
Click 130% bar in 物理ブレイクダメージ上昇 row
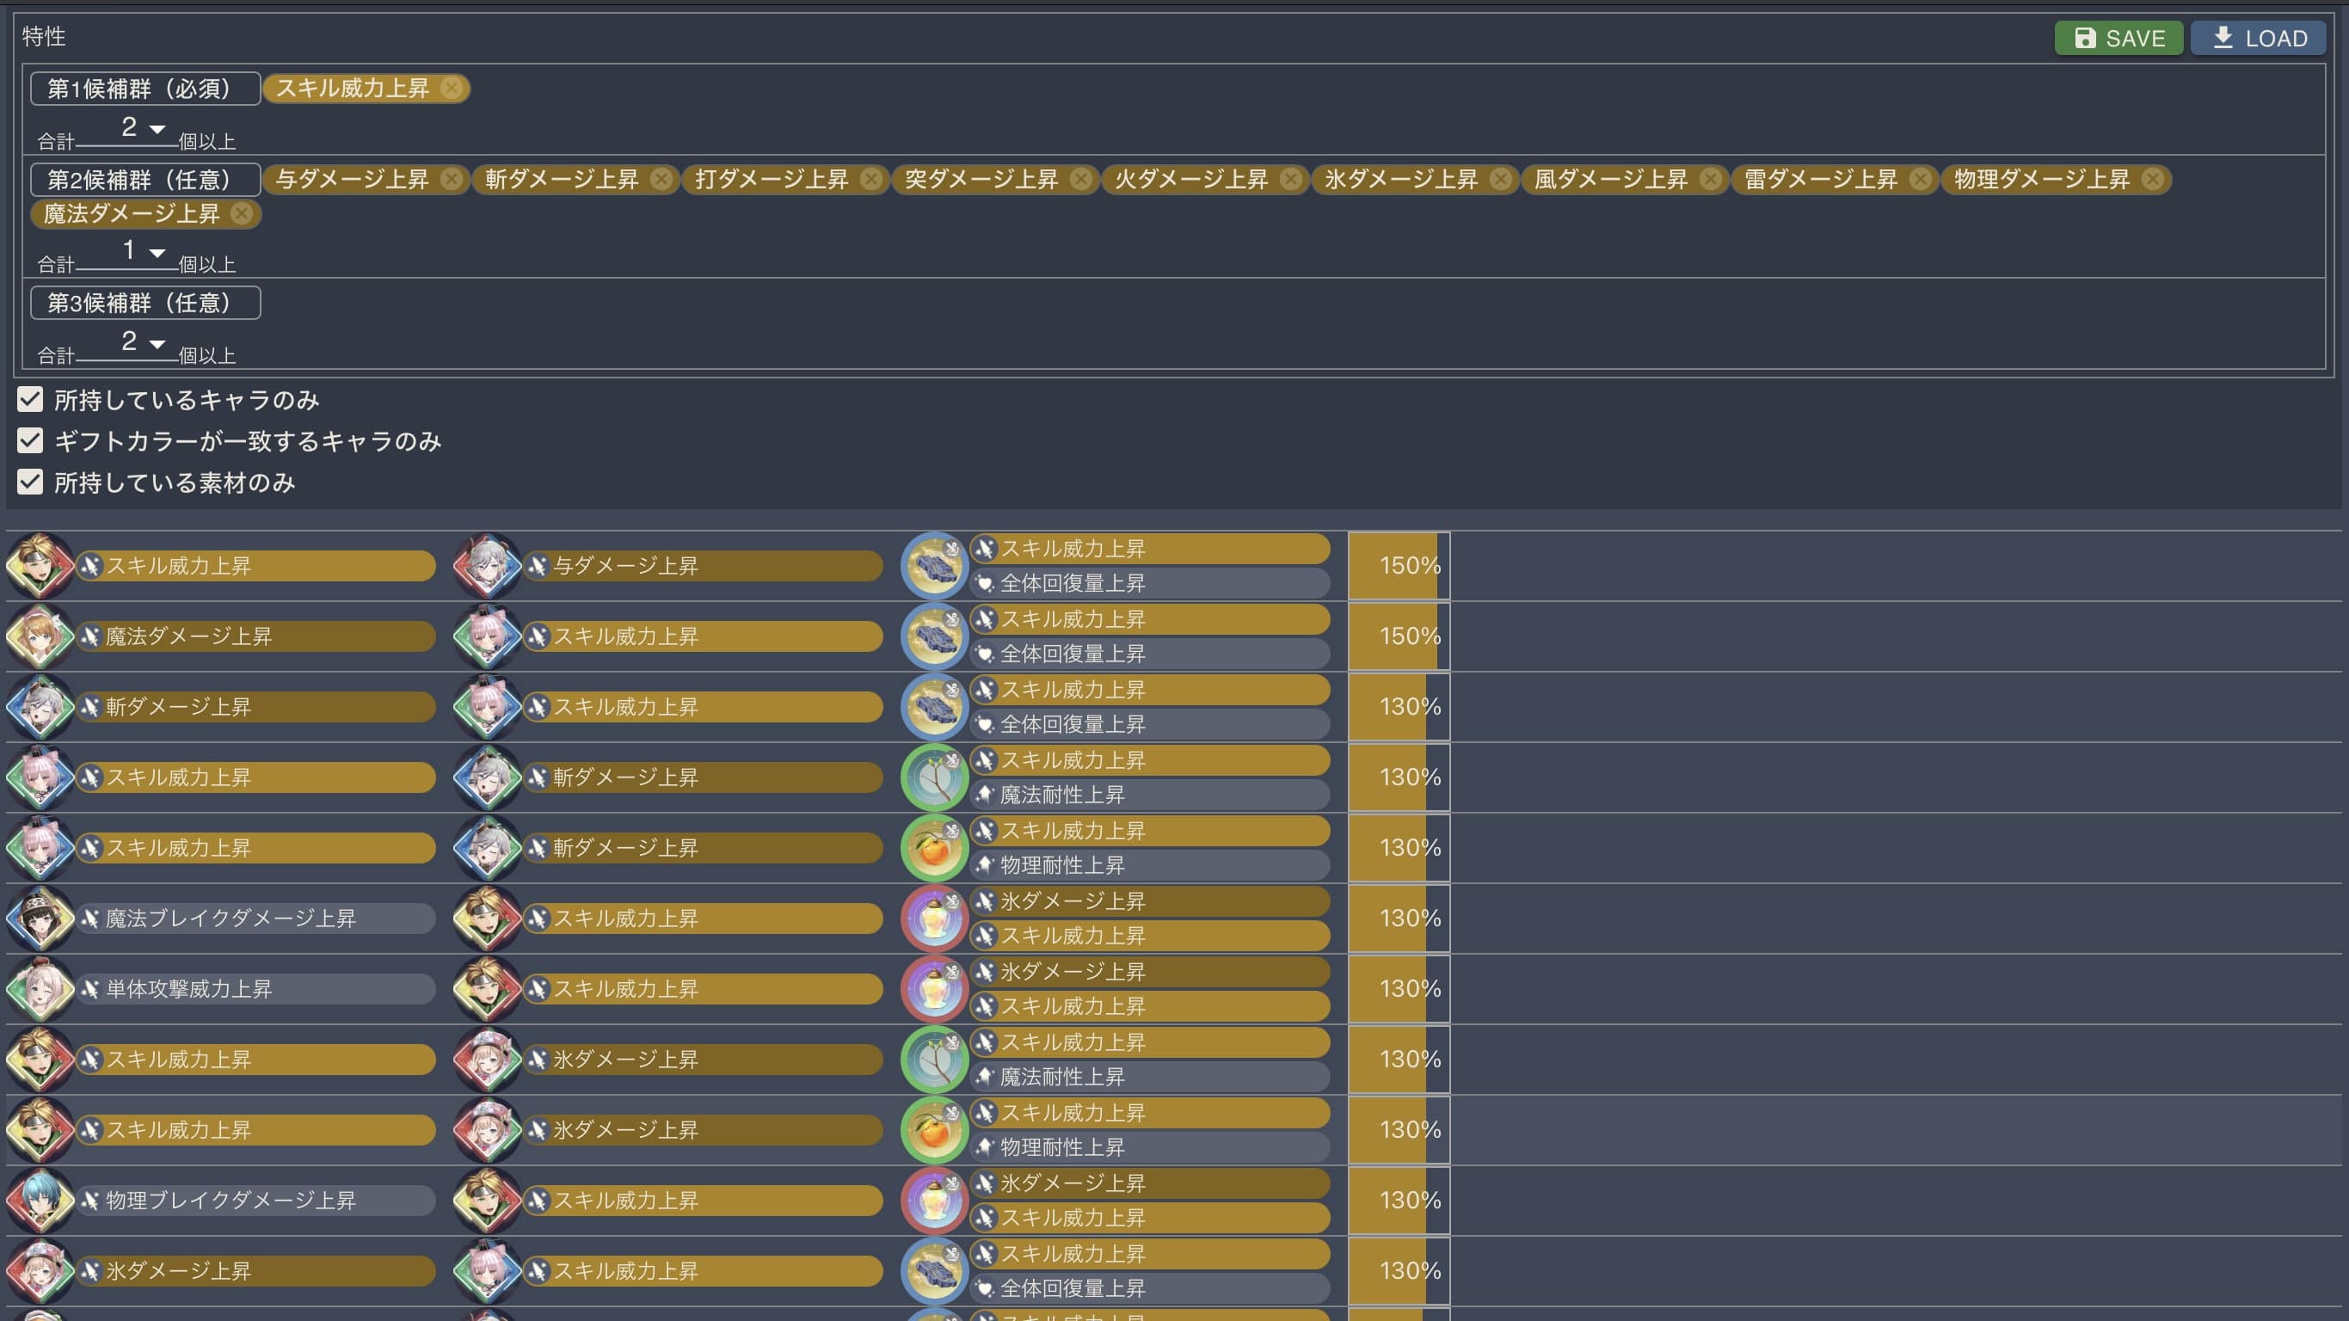[x=1399, y=1200]
